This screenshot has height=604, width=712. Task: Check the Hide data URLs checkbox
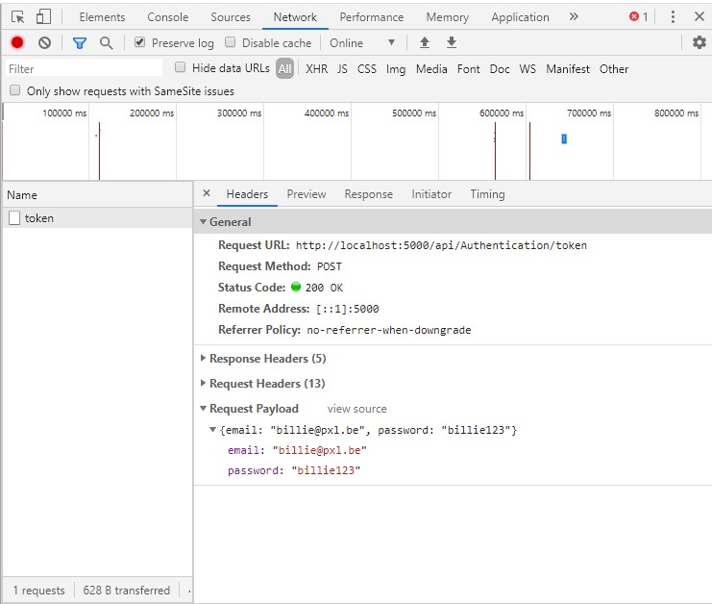pyautogui.click(x=181, y=67)
